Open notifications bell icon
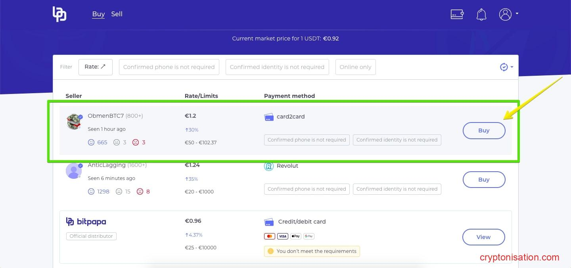 coord(481,15)
